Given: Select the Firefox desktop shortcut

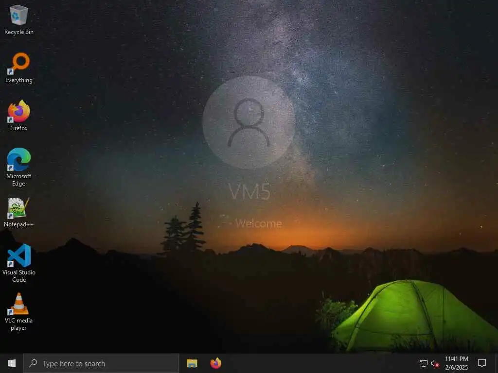Looking at the screenshot, I should tap(19, 116).
